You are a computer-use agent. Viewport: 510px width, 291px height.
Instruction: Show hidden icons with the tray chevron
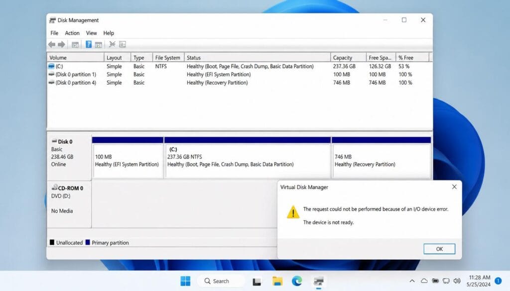[412, 281]
